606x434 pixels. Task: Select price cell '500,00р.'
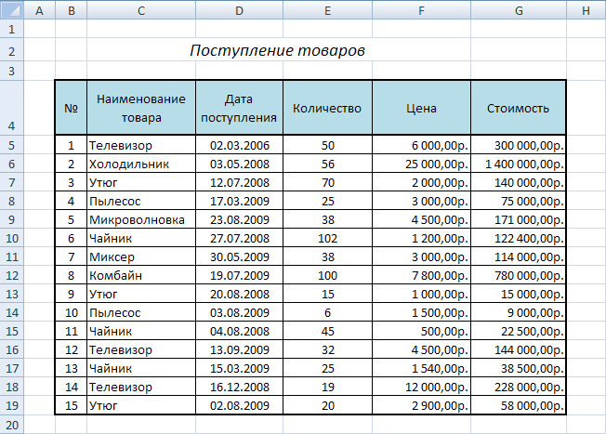422,331
